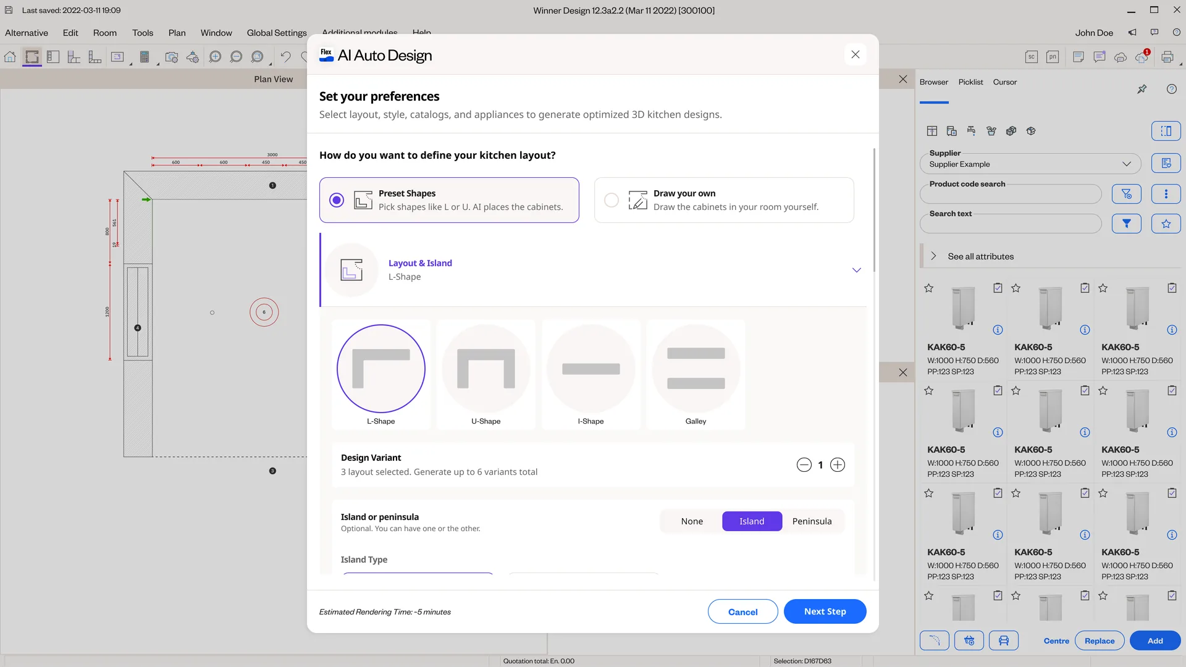Select the U-Shape layout thumbnail
Image resolution: width=1186 pixels, height=667 pixels.
point(486,374)
